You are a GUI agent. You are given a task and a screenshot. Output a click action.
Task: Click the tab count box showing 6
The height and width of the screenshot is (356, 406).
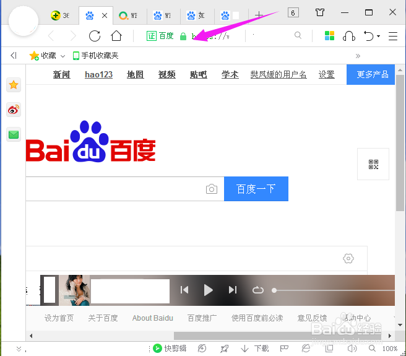[293, 12]
